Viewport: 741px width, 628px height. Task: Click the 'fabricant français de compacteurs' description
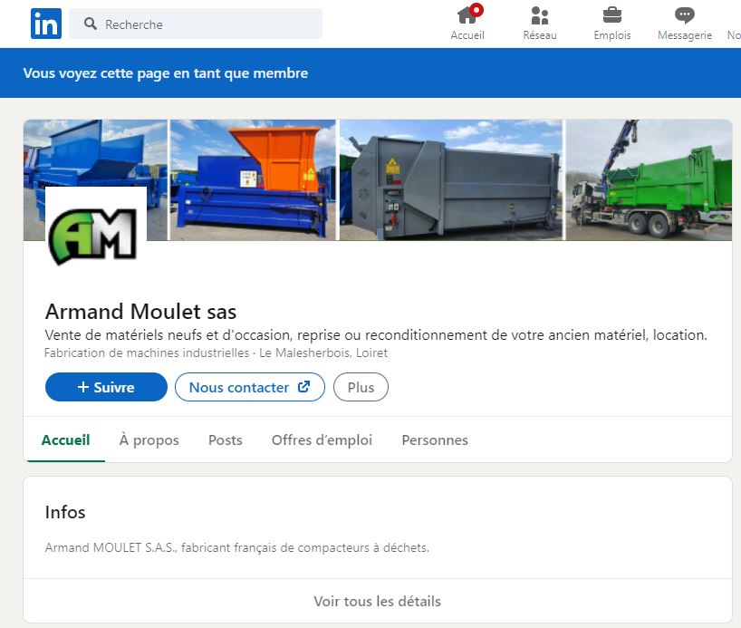click(x=237, y=547)
